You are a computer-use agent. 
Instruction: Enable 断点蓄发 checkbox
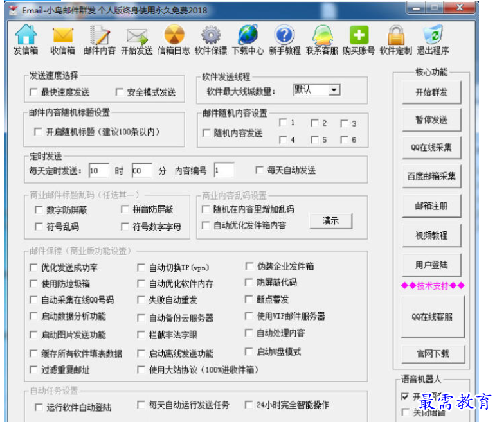pos(249,299)
